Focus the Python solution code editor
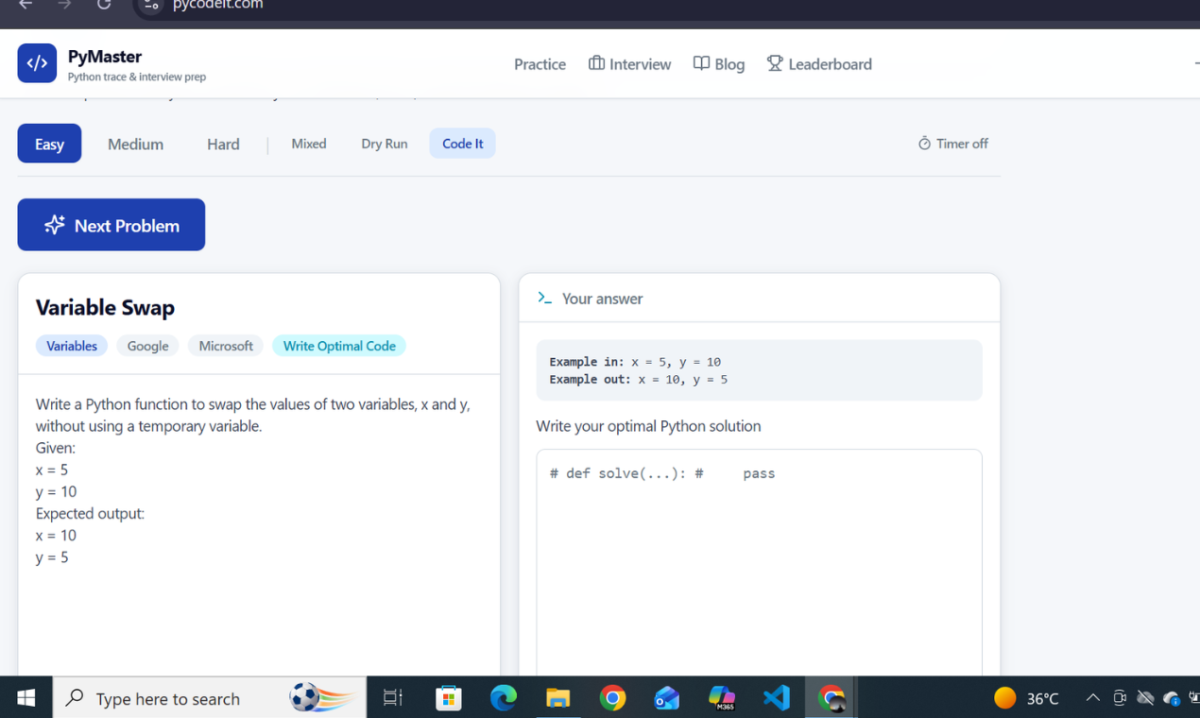 pyautogui.click(x=759, y=562)
